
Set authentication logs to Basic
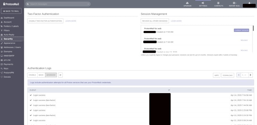(x=41, y=75)
